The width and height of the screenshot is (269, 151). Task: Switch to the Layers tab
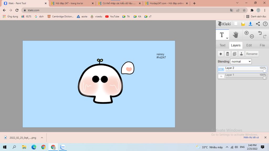[236, 45]
